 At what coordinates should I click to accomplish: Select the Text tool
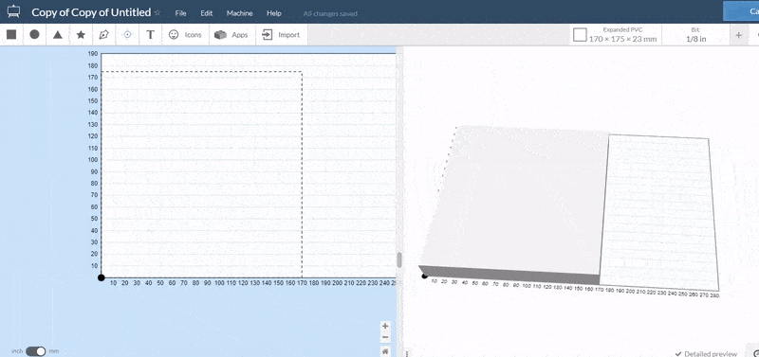[x=151, y=35]
